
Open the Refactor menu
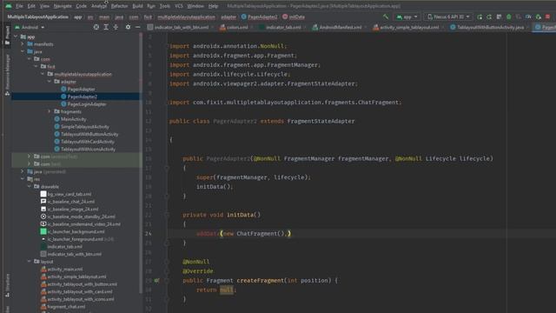(119, 6)
